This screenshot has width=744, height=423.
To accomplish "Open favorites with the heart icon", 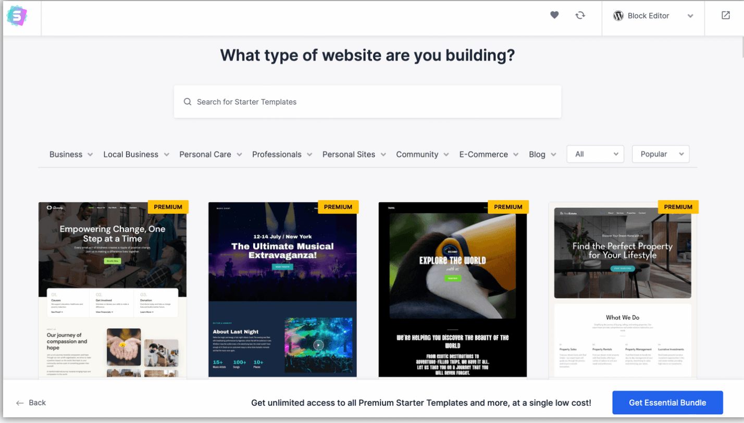I will point(554,15).
